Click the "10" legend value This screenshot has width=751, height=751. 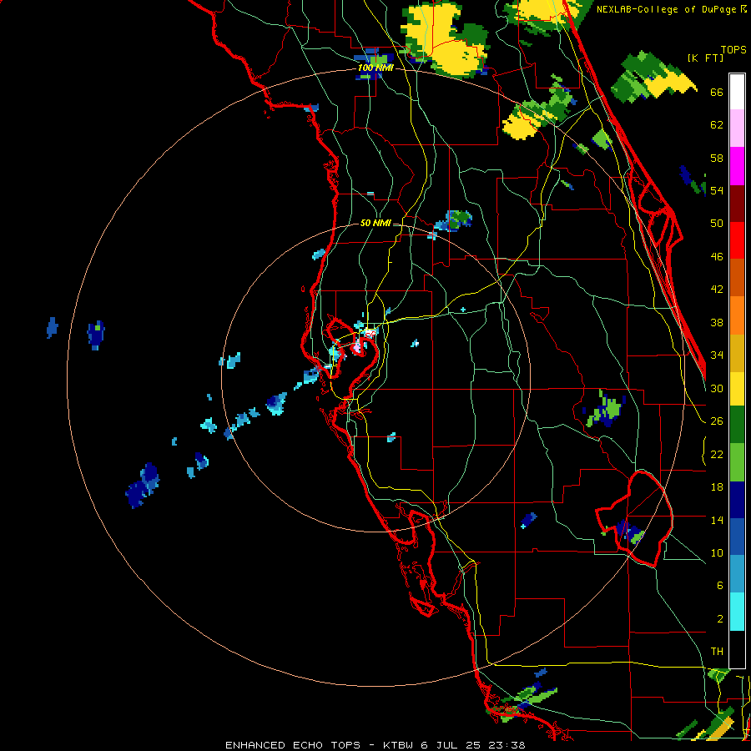(x=717, y=552)
